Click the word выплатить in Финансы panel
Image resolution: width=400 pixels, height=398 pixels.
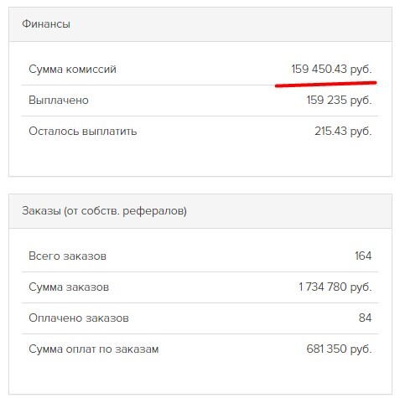110,132
